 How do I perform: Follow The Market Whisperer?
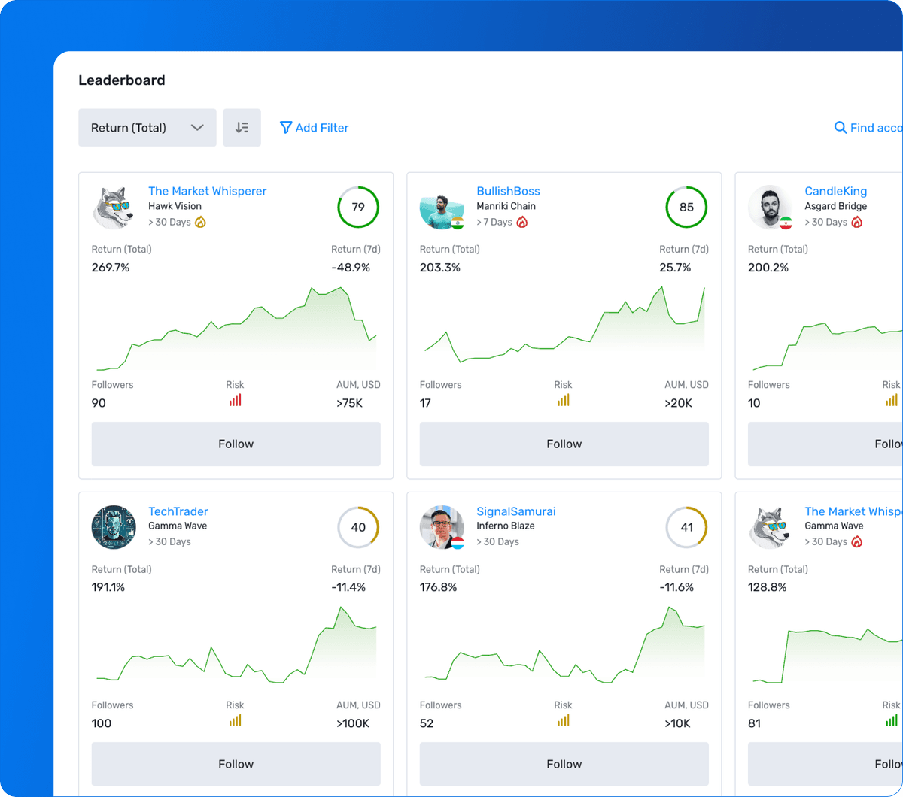click(236, 444)
